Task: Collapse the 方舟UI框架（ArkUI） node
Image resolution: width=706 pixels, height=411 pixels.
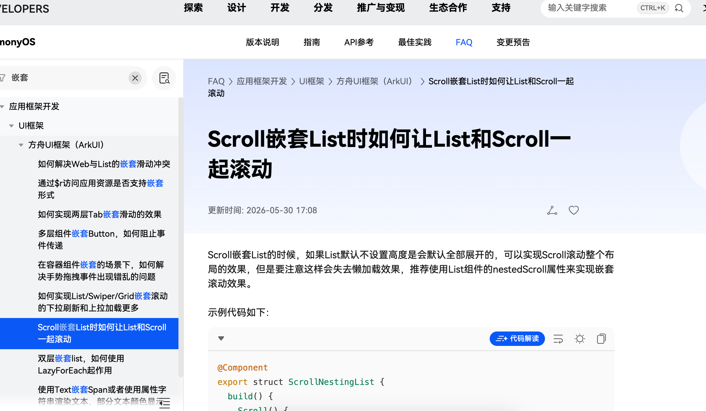Action: [21, 145]
